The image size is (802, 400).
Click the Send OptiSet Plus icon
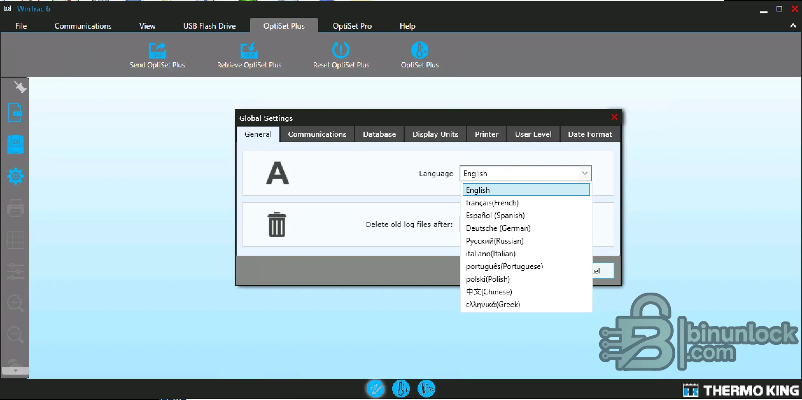click(x=157, y=50)
